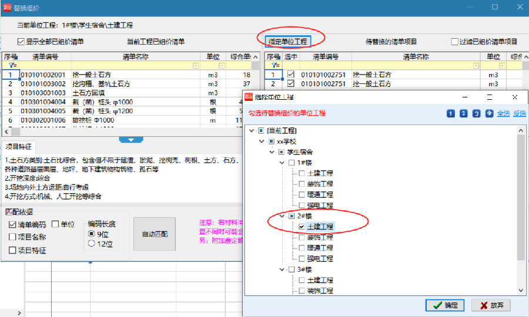This screenshot has height=317, width=529.
Task: Click the 确定 button
Action: coord(445,305)
